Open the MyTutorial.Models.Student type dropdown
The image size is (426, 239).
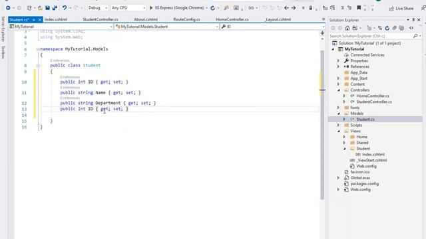pos(167,27)
